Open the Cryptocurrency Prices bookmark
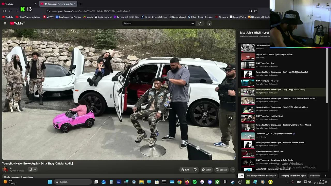This screenshot has height=186, width=331. click(x=68, y=17)
